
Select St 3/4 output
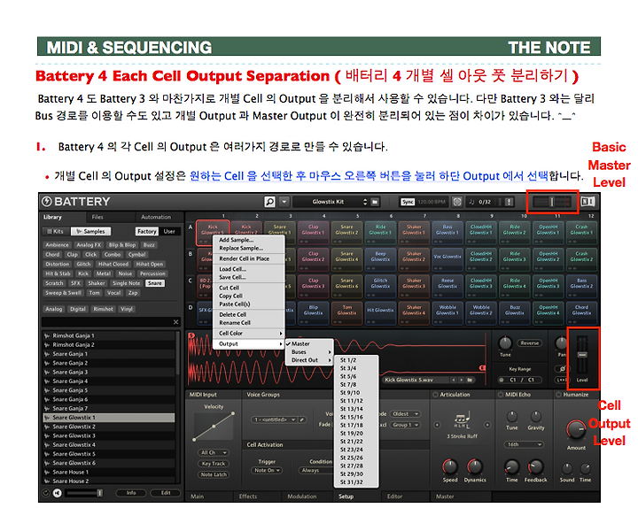356,368
